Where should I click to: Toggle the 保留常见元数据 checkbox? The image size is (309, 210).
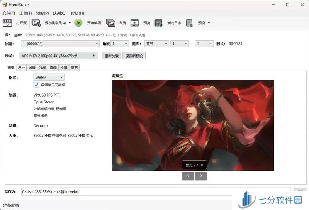[36, 85]
